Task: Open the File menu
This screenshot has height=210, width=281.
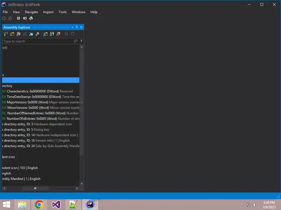Action: pyautogui.click(x=5, y=12)
